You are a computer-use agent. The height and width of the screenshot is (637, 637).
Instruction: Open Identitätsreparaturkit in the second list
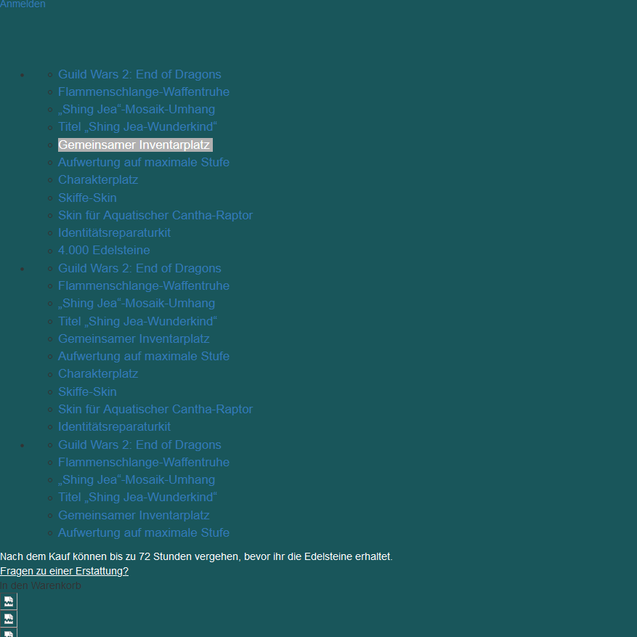[115, 427]
